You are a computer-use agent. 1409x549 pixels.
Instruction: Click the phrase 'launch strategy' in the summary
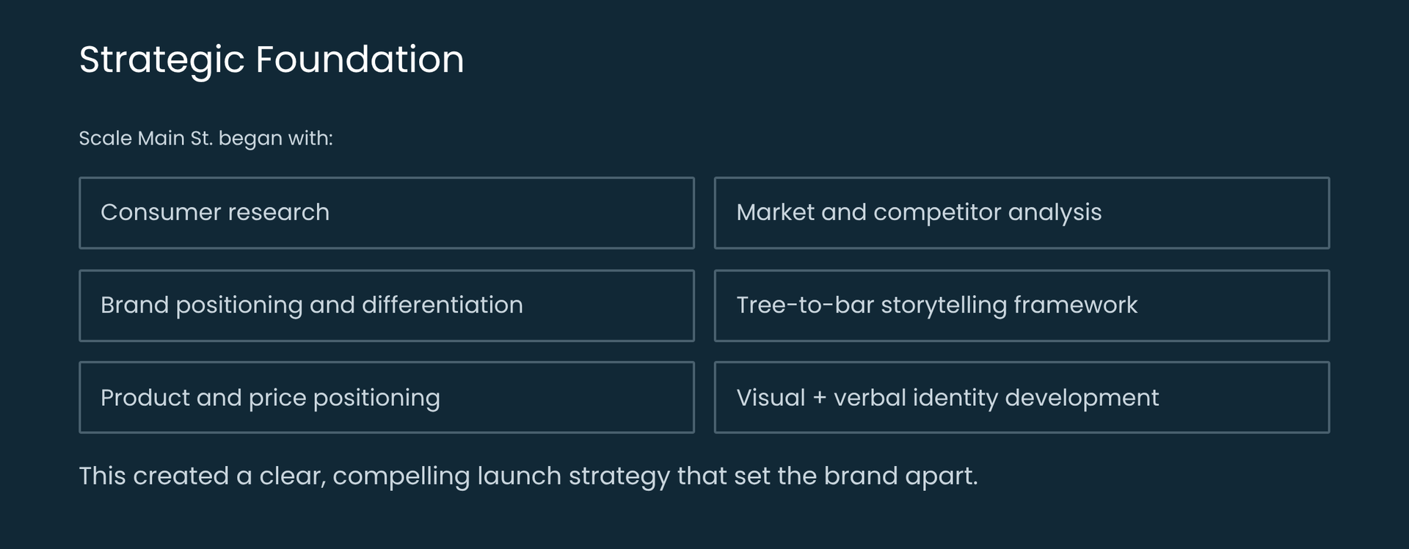click(574, 476)
